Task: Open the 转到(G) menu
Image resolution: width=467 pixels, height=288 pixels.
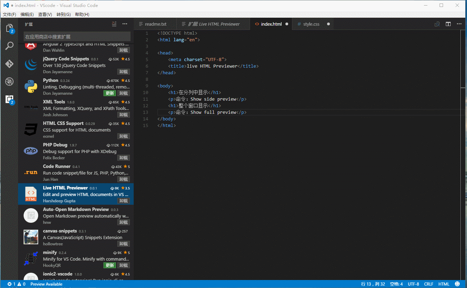Action: (x=64, y=14)
